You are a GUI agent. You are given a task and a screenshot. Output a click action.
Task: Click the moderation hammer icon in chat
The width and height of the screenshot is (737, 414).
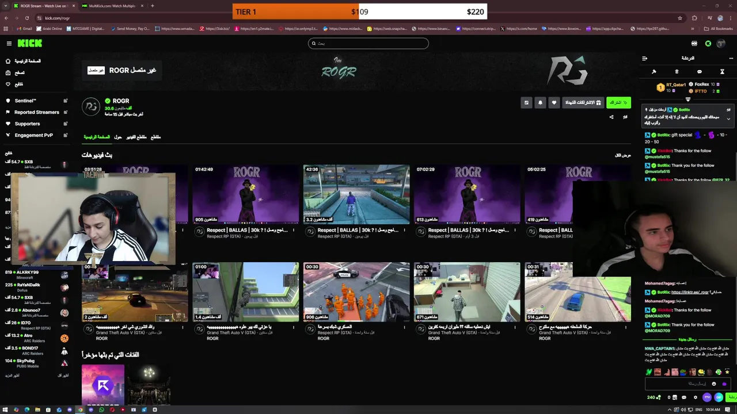[654, 72]
